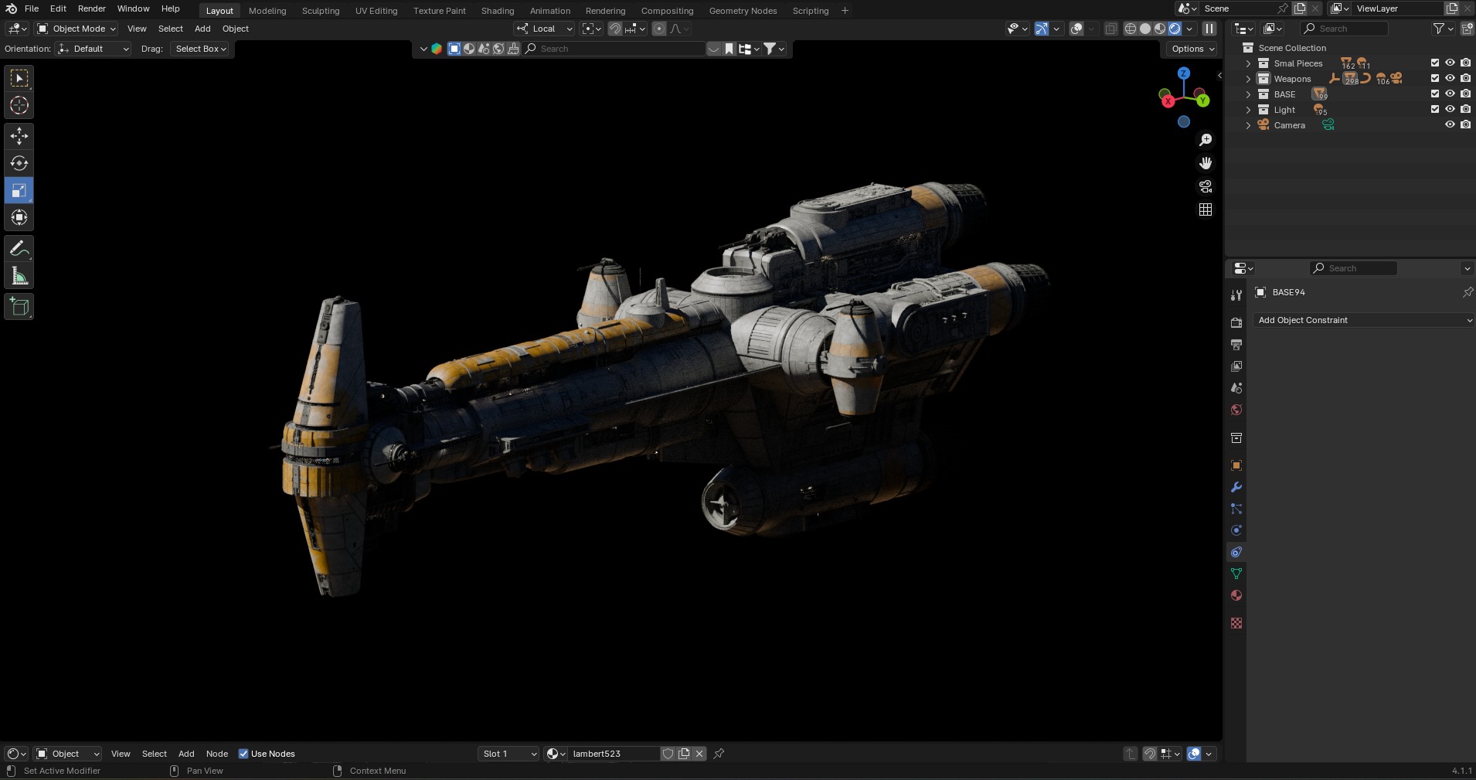Open the Object Mode dropdown
This screenshot has height=780, width=1476.
pos(77,29)
